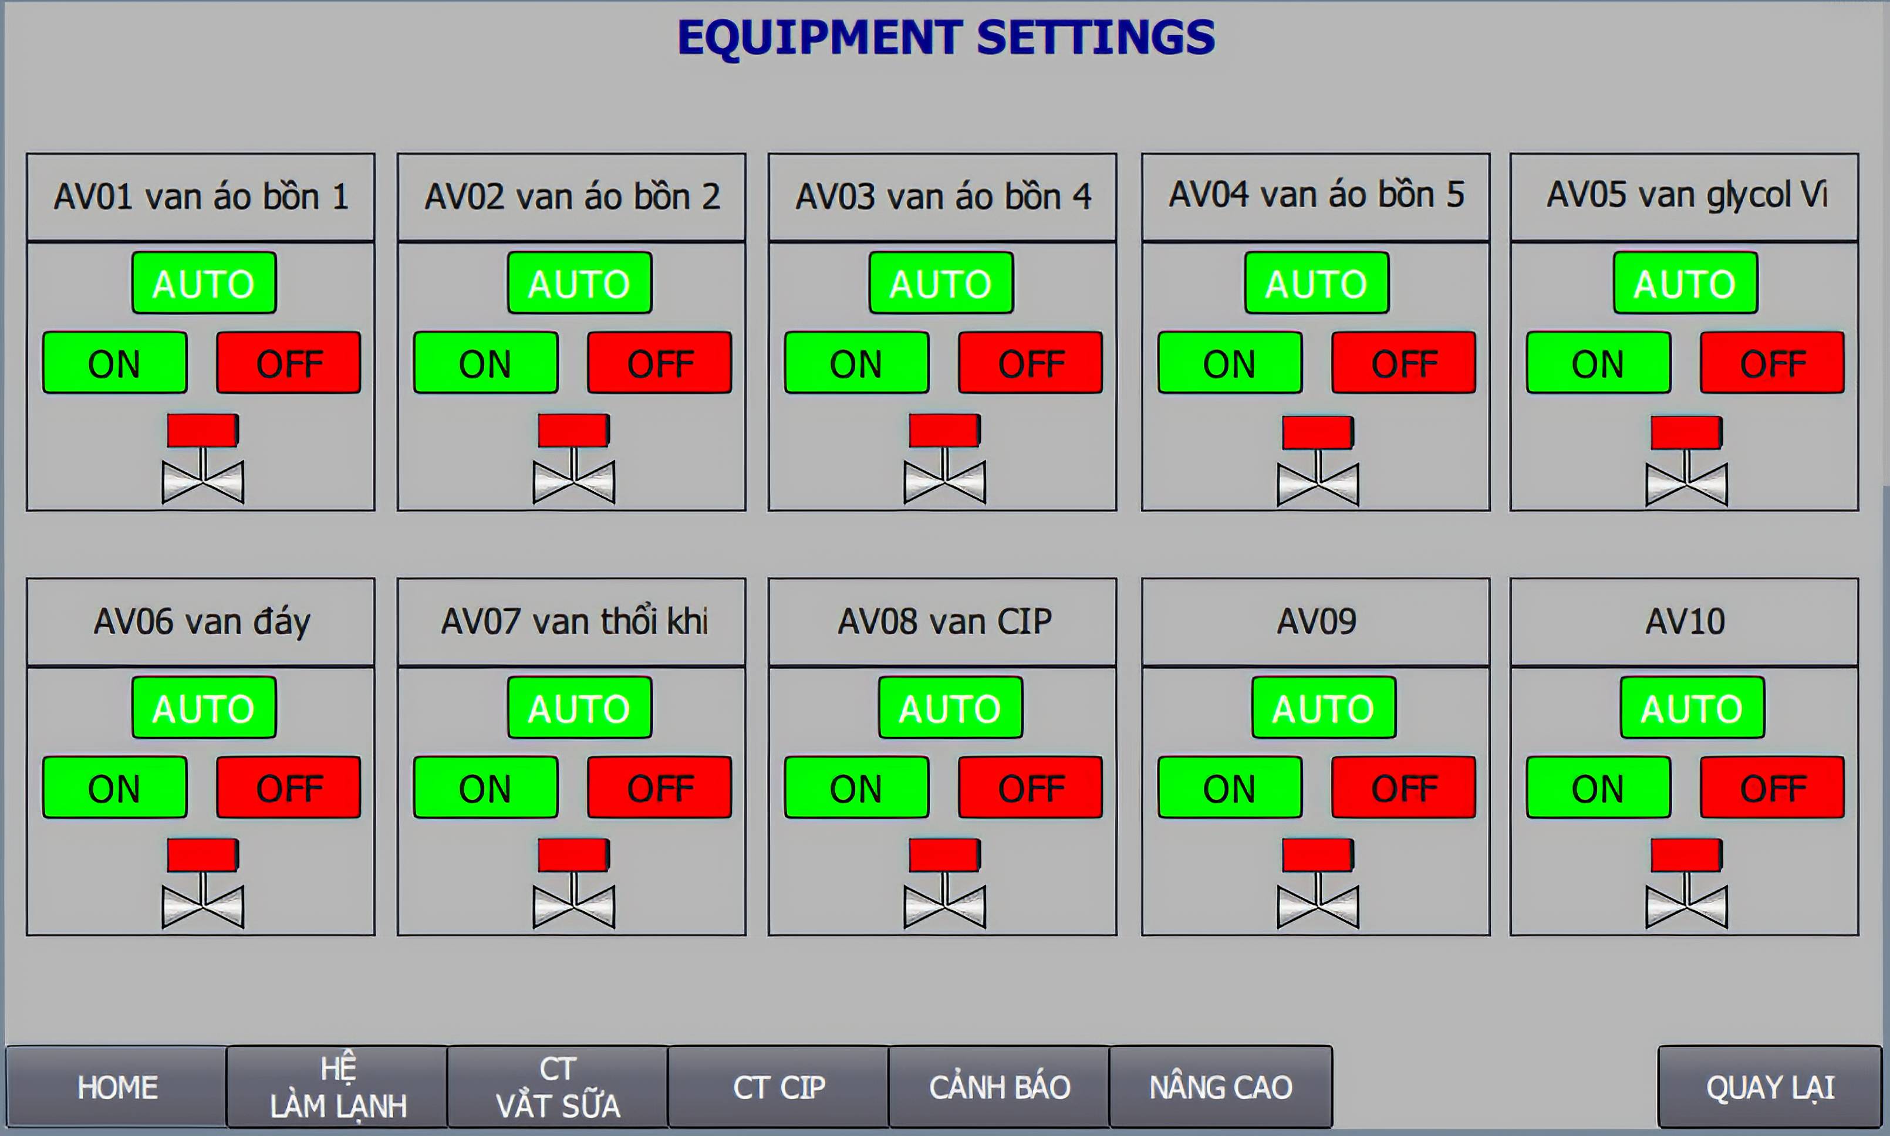Click the 'AV10' panel title
1890x1136 pixels.
[1685, 621]
